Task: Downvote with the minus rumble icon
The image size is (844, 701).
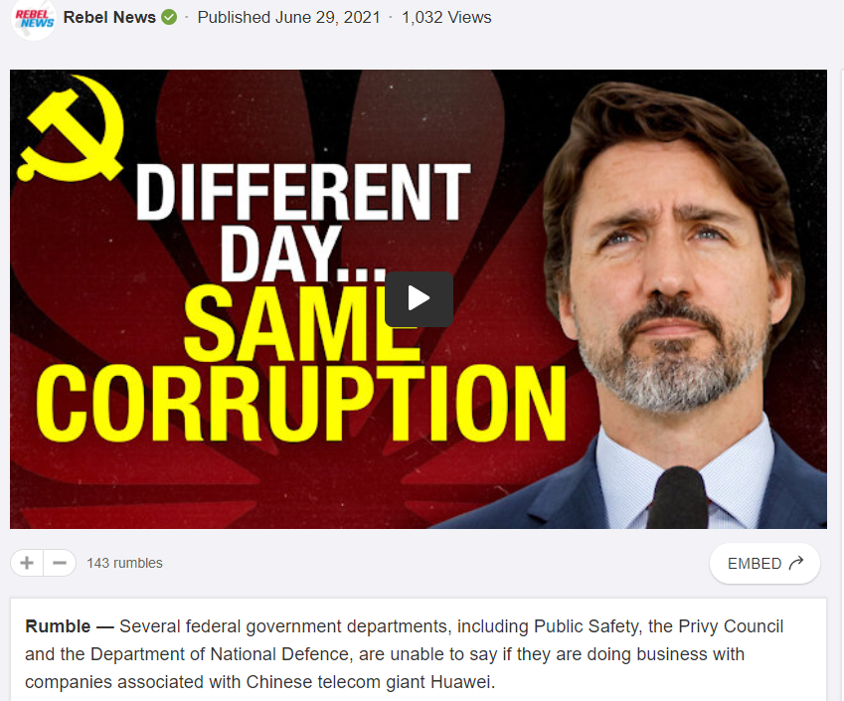Action: tap(60, 563)
